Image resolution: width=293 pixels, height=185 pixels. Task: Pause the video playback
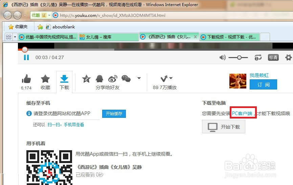[x=26, y=57]
